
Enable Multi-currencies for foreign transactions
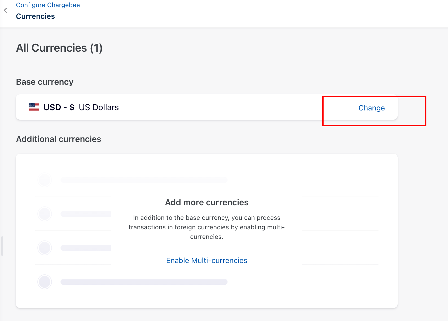coord(207,260)
